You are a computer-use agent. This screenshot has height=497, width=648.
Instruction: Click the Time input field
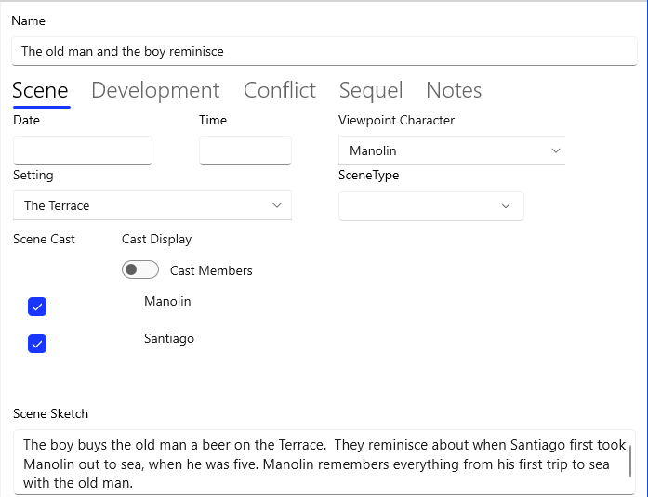point(245,150)
